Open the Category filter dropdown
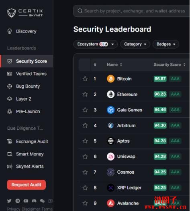190x211 pixels. pos(135,44)
